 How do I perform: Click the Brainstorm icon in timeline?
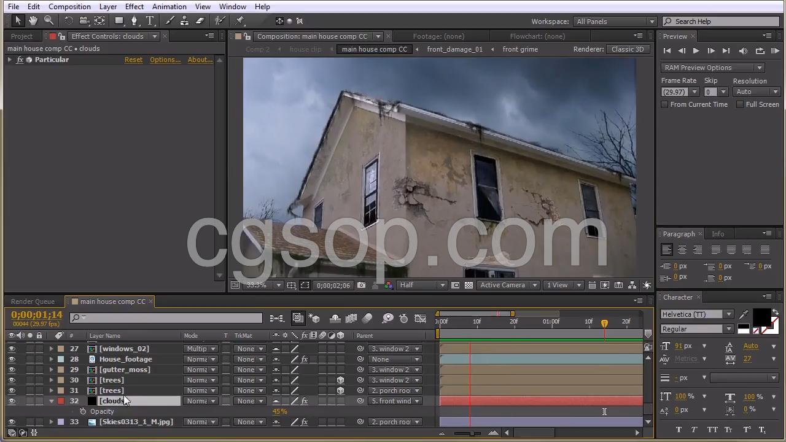pyautogui.click(x=388, y=318)
